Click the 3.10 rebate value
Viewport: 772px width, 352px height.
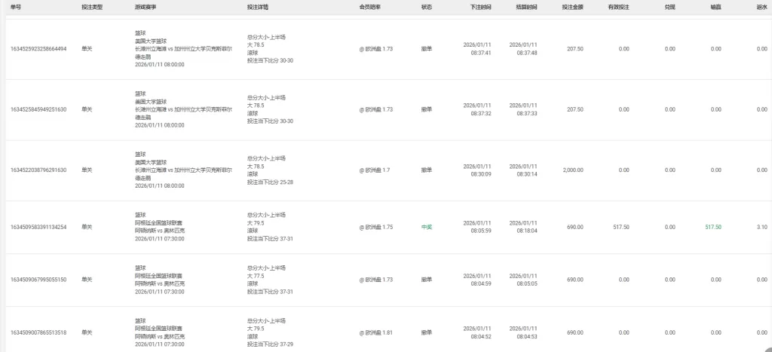click(761, 227)
